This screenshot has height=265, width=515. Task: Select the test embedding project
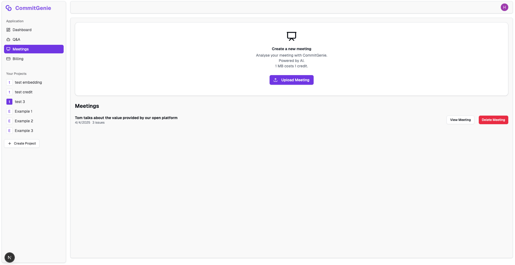tap(34, 82)
